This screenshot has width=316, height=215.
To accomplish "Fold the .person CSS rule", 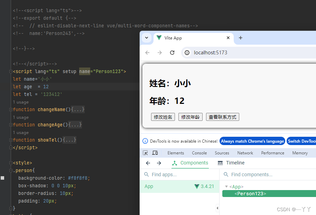I will [10, 170].
